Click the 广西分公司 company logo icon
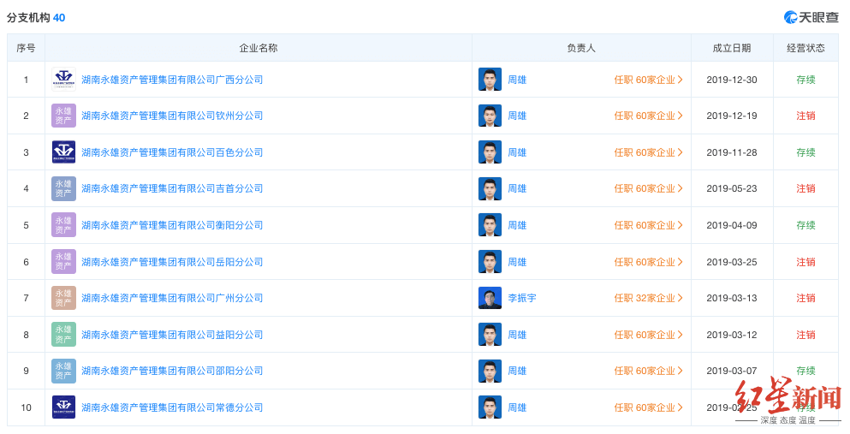This screenshot has height=434, width=850. (63, 80)
